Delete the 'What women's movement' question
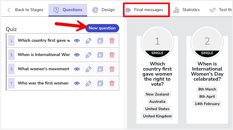 click(112, 69)
